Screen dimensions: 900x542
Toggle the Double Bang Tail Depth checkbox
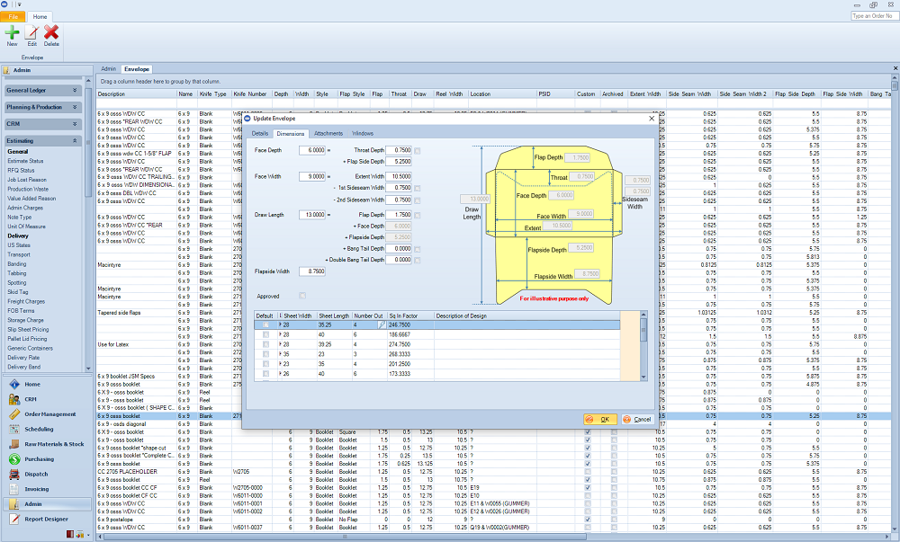418,260
